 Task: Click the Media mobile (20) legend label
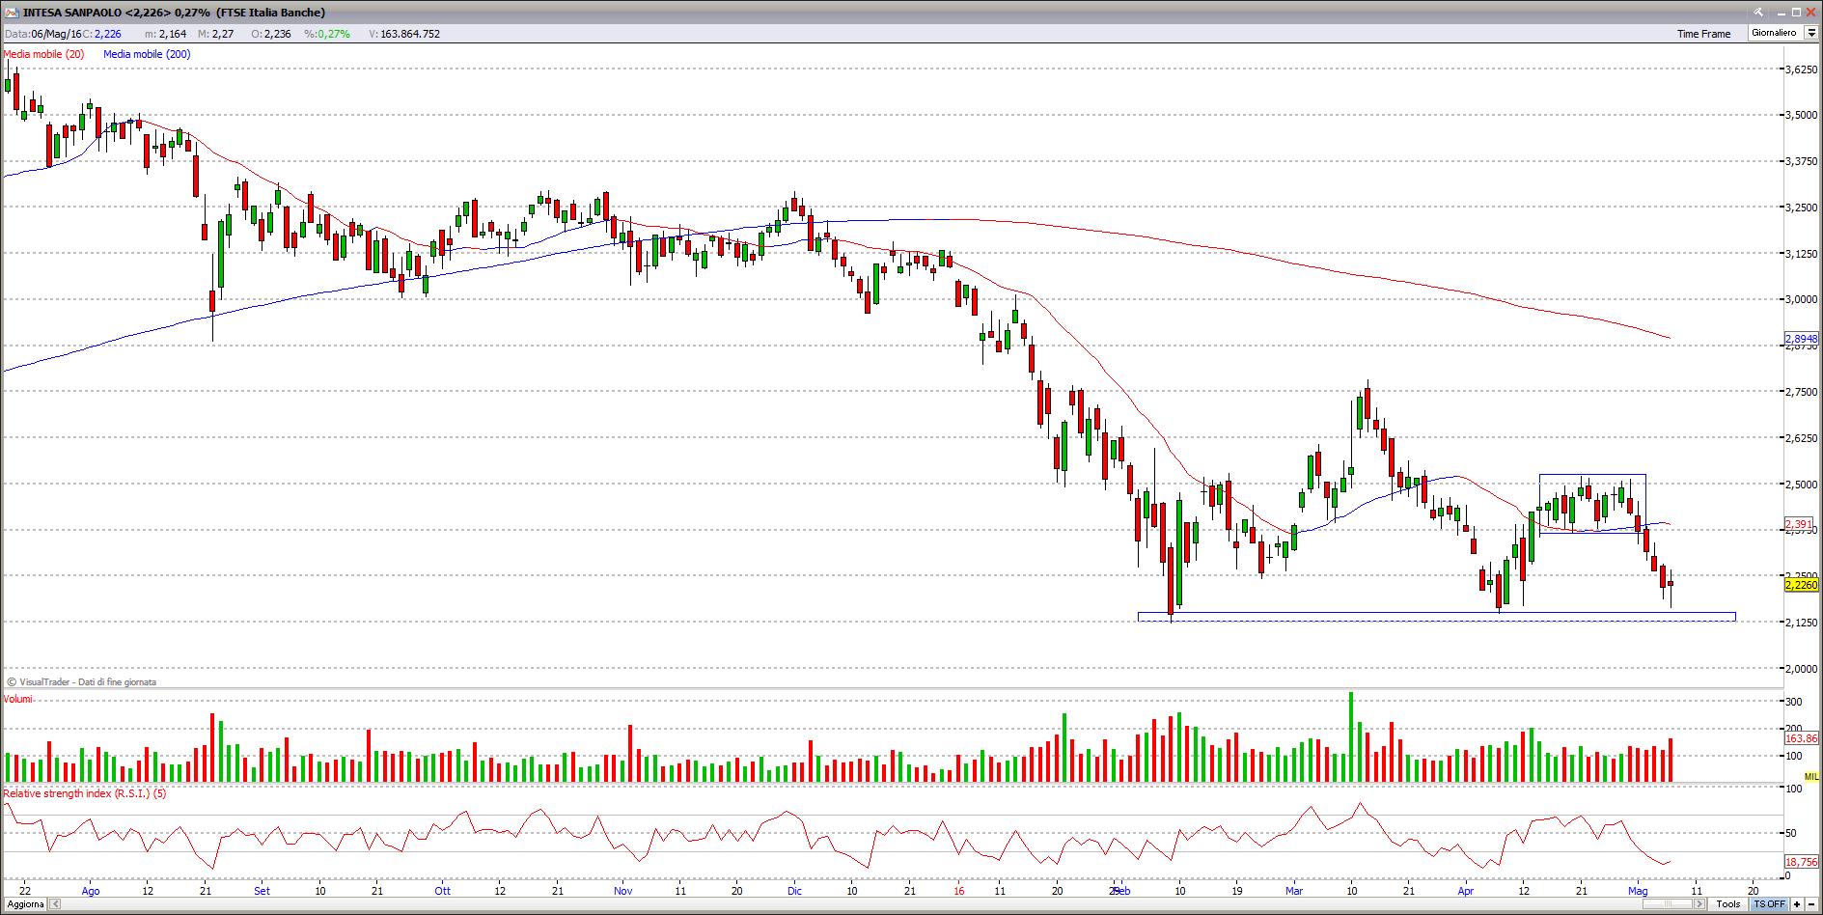click(x=44, y=54)
